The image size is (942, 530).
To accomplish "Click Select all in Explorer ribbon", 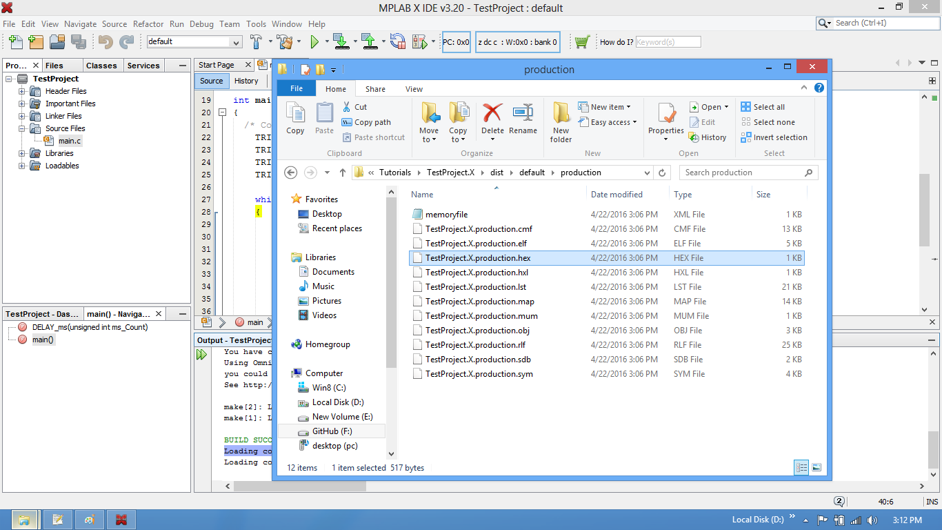I will [x=763, y=107].
